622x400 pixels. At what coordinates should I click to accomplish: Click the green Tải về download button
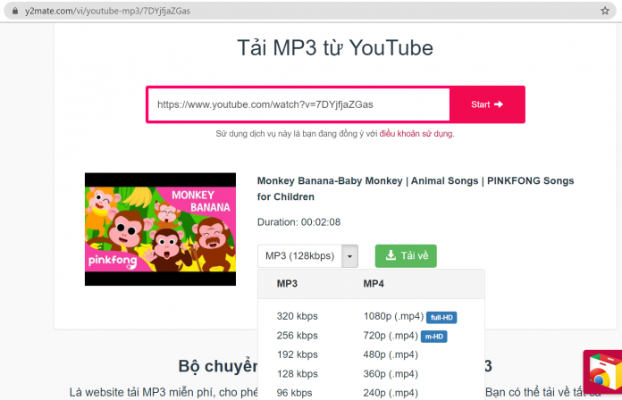406,256
